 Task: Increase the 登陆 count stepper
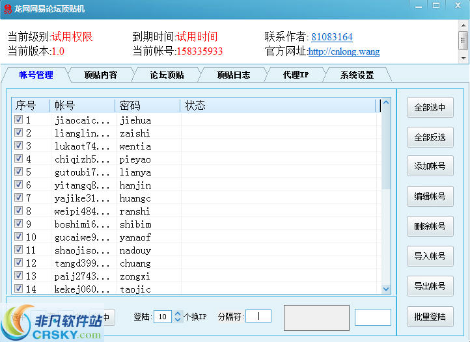click(x=178, y=313)
